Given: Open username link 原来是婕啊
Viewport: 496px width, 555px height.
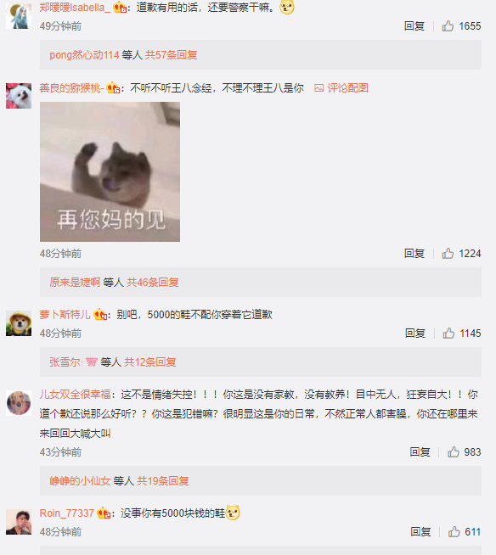Looking at the screenshot, I should (x=75, y=283).
